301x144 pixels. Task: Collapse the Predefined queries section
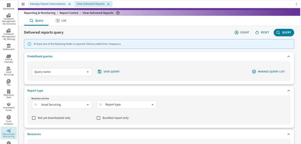[288, 57]
